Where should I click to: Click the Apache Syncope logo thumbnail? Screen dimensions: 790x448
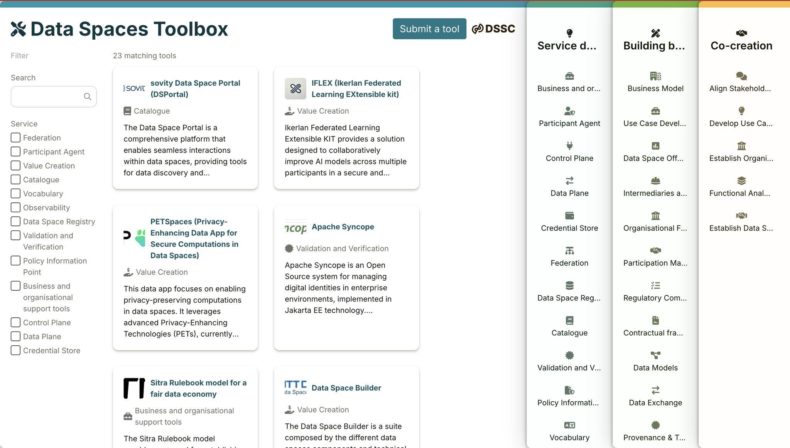click(295, 227)
